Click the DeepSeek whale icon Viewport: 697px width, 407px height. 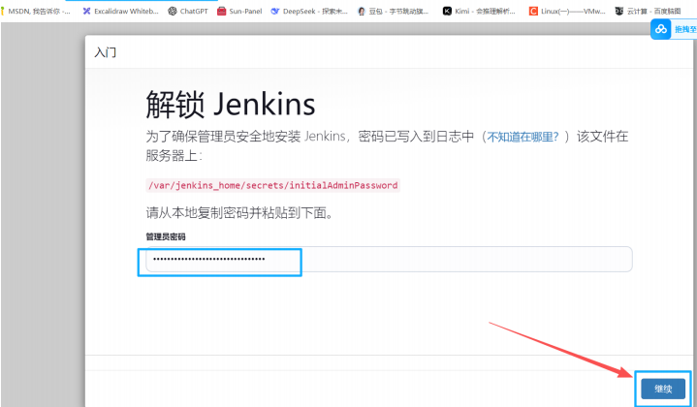pyautogui.click(x=275, y=11)
